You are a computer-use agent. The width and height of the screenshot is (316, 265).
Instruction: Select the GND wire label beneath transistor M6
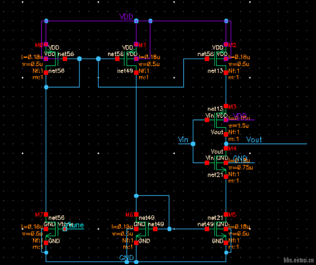pos(126,258)
